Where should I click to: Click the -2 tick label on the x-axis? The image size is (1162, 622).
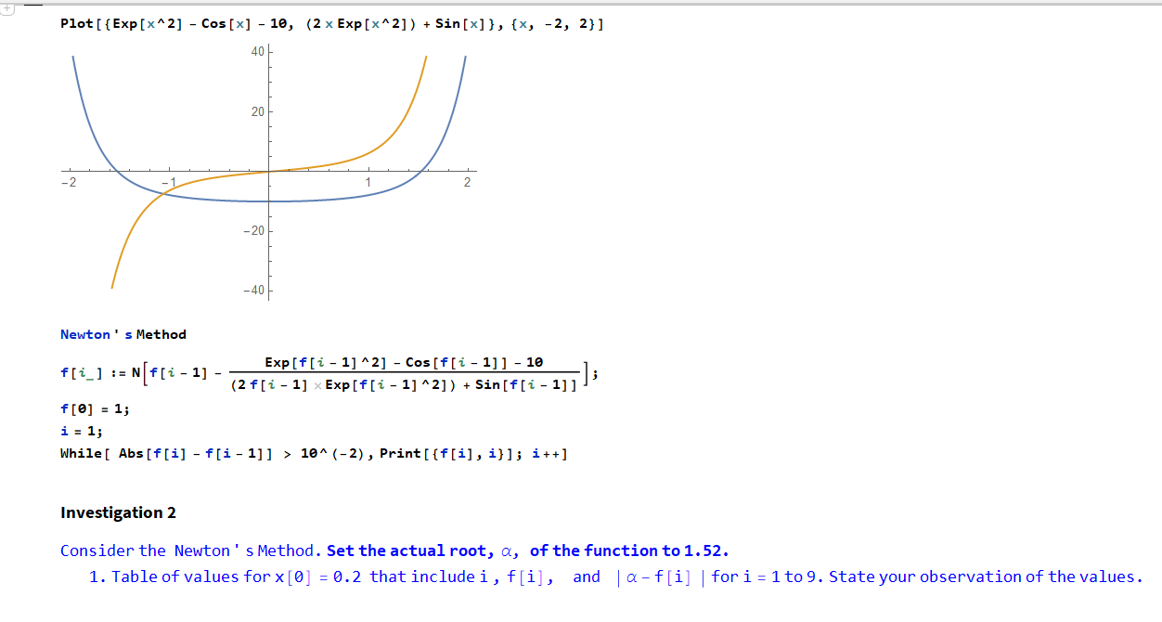coord(69,182)
